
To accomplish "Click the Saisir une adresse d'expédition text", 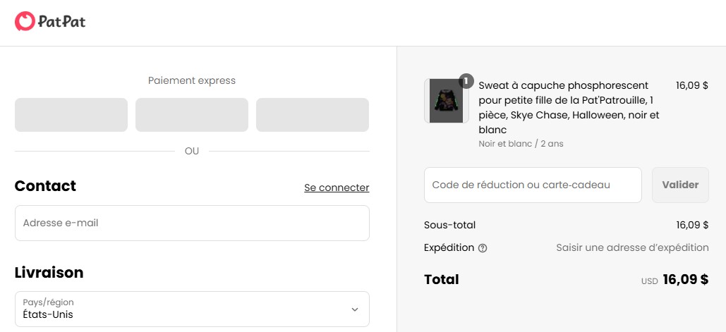I will pos(632,247).
